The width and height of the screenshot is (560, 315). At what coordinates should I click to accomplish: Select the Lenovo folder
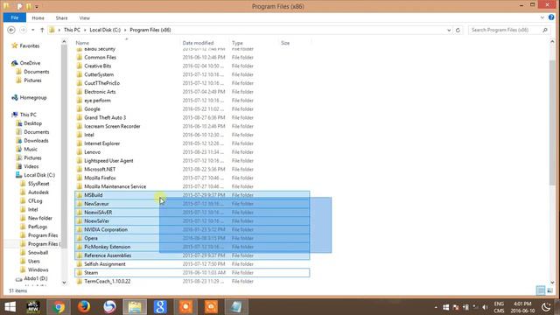92,152
